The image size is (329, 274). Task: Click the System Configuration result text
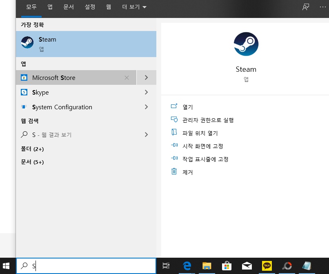(x=62, y=107)
